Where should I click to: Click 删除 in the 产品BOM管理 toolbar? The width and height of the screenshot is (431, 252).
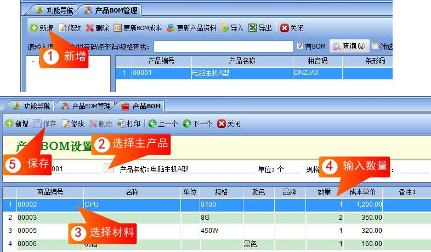[x=97, y=28]
